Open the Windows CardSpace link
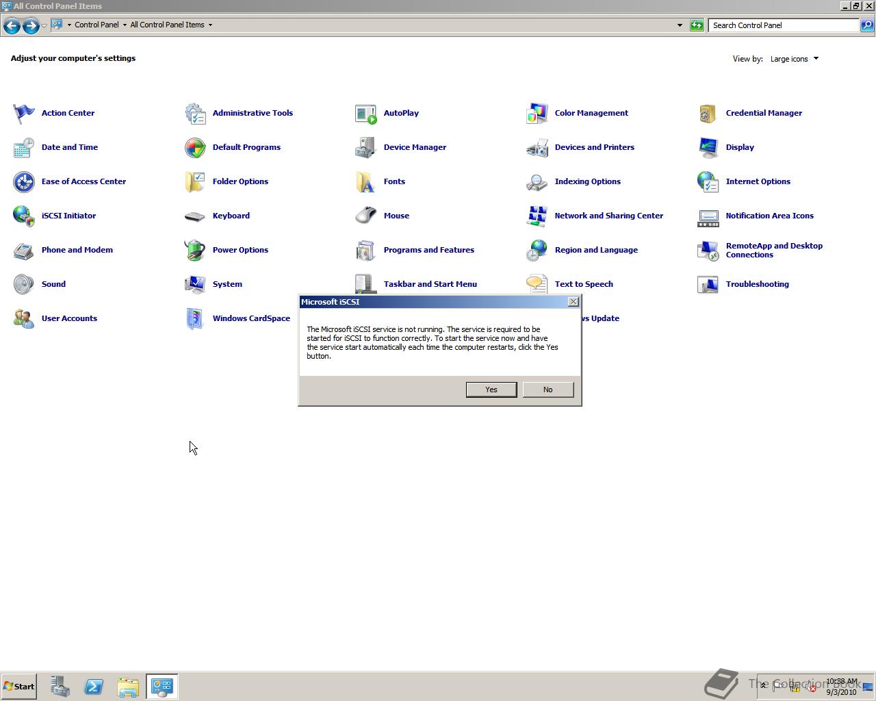Image resolution: width=876 pixels, height=701 pixels. [251, 318]
